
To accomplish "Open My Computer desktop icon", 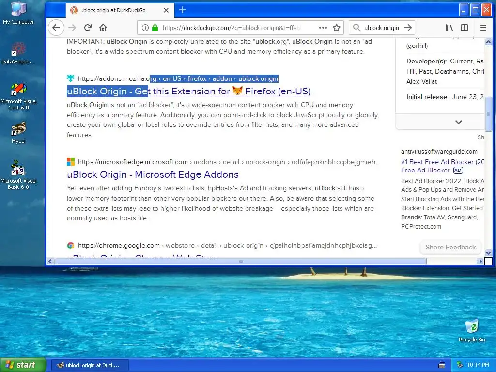I will click(x=18, y=13).
